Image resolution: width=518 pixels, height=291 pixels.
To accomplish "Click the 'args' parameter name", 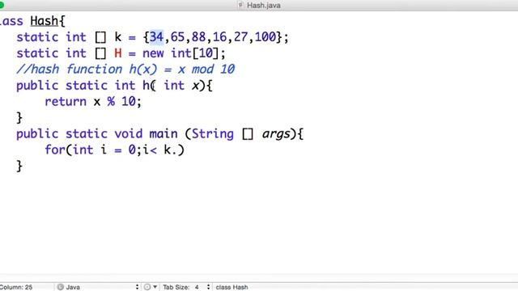I will click(x=276, y=134).
